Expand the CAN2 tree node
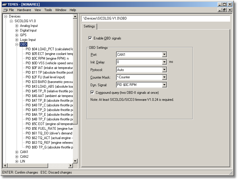This screenshot has height=180, width=238. click(x=17, y=157)
